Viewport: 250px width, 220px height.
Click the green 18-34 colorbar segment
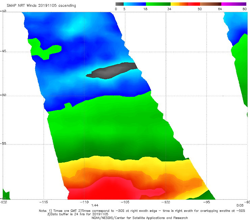click(158, 4)
